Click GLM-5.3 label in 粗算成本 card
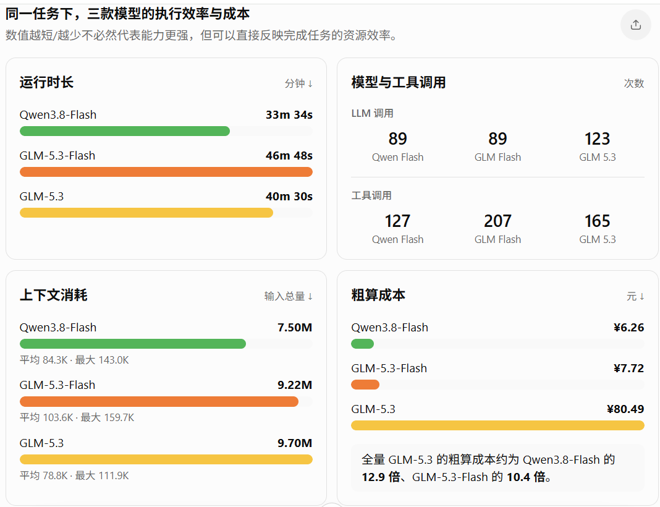 [x=373, y=409]
